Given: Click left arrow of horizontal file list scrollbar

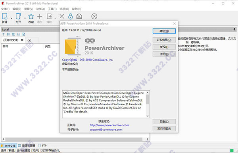Looking at the screenshot, I should pos(3,139).
